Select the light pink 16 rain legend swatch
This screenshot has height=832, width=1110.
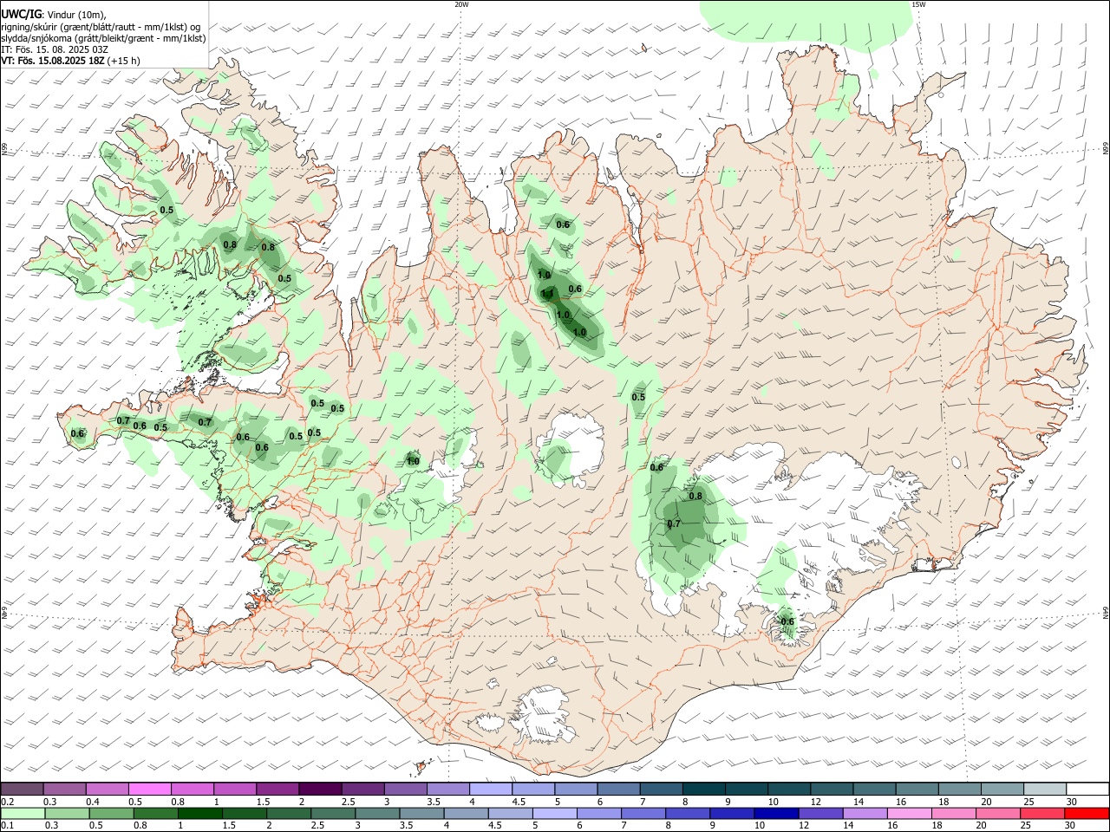click(909, 813)
